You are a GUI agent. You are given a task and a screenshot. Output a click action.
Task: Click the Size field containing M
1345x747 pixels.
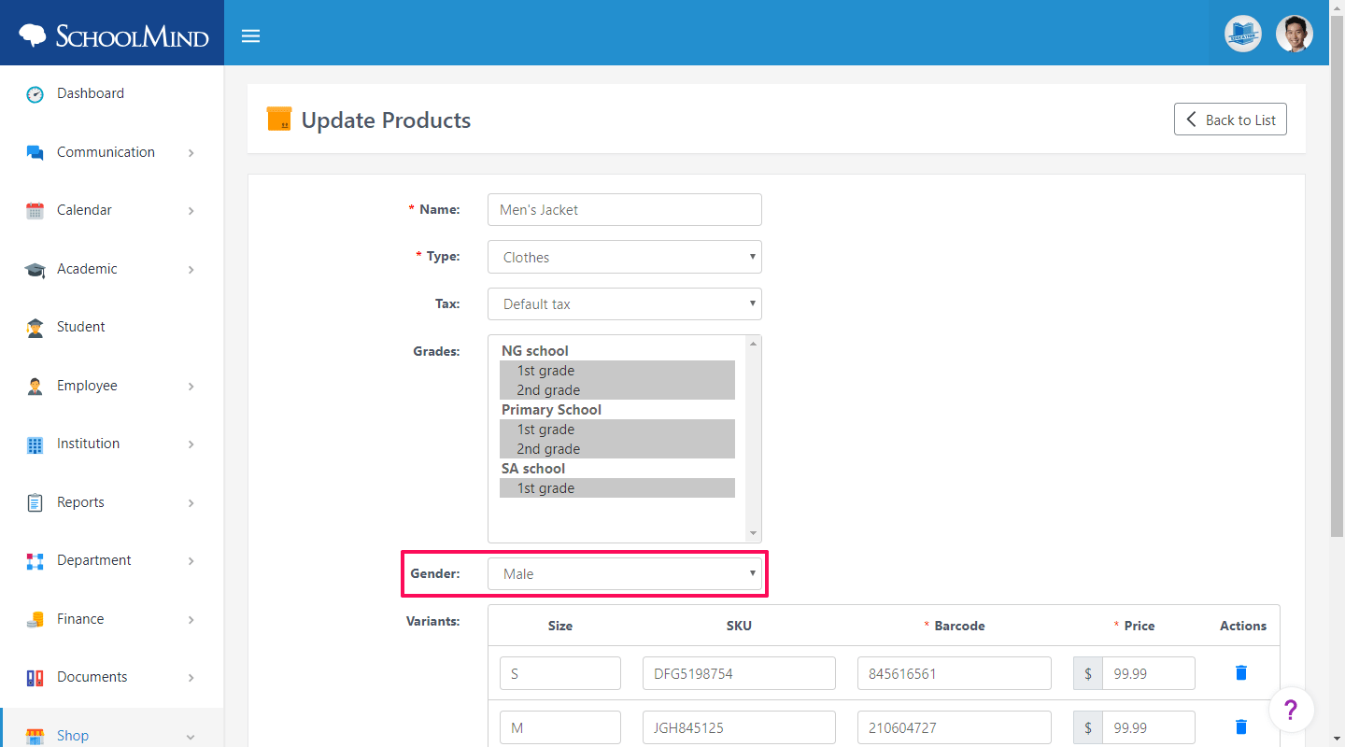[x=560, y=727]
